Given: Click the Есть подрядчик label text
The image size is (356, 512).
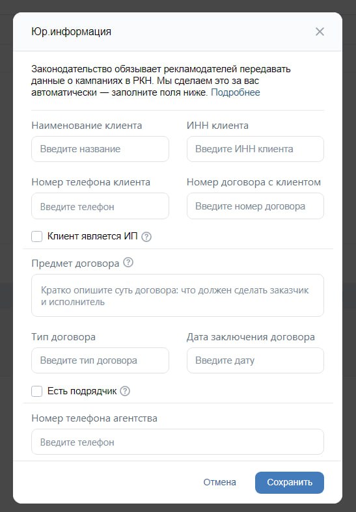Looking at the screenshot, I should click(x=82, y=391).
